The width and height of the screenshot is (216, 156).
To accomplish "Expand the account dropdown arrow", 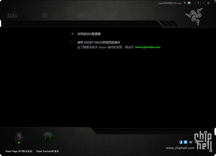I will coord(185,3).
